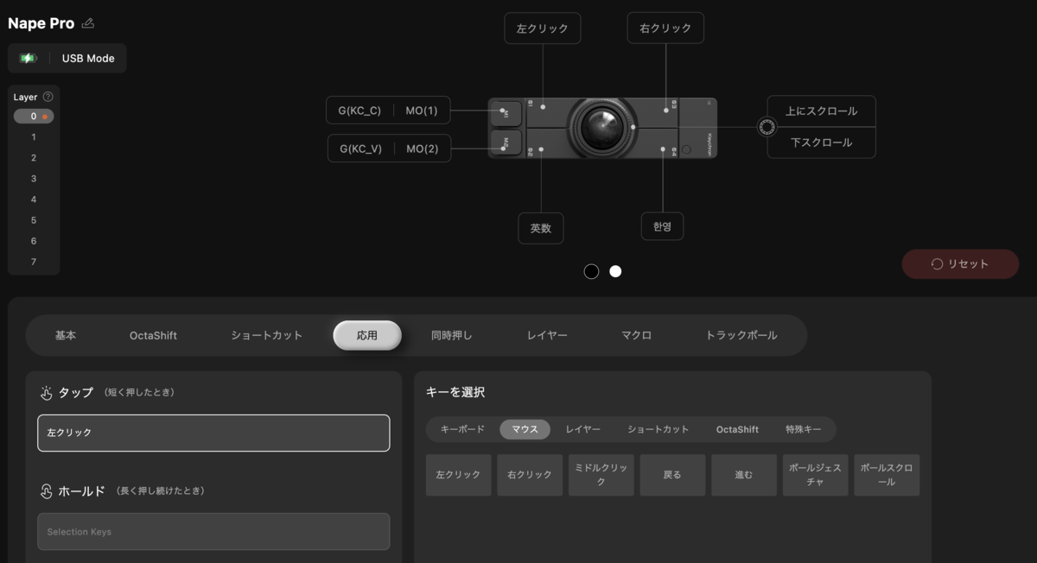Select layer 4 in the Layer list
The width and height of the screenshot is (1037, 563).
point(34,199)
